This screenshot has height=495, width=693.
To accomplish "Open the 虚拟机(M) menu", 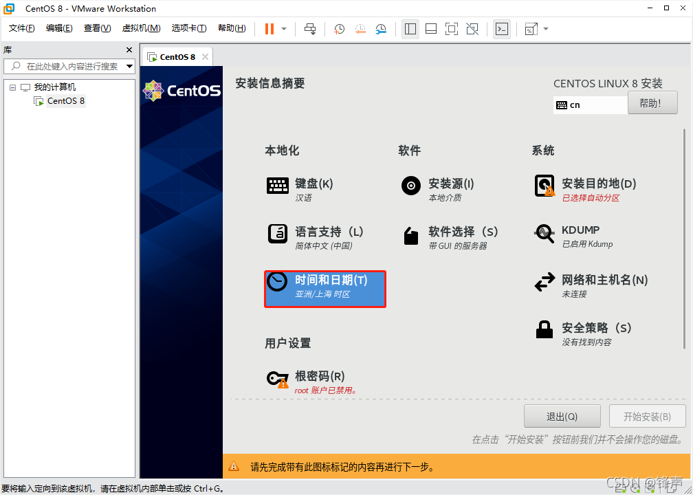I will pyautogui.click(x=142, y=28).
